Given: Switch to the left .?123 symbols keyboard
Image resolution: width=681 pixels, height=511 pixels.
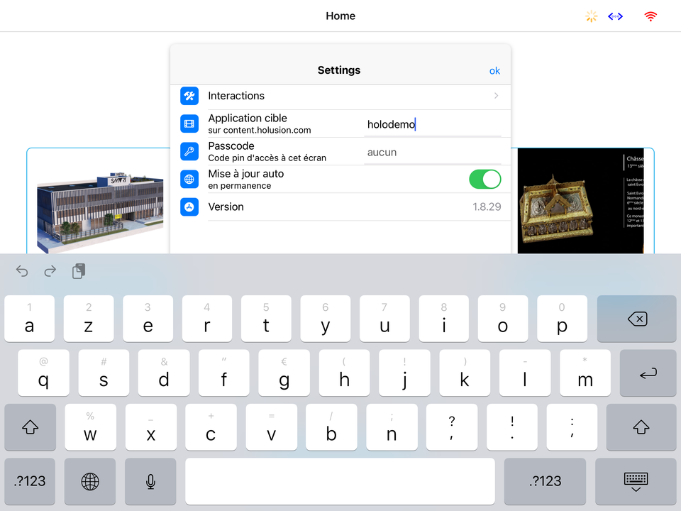Looking at the screenshot, I should tap(30, 481).
